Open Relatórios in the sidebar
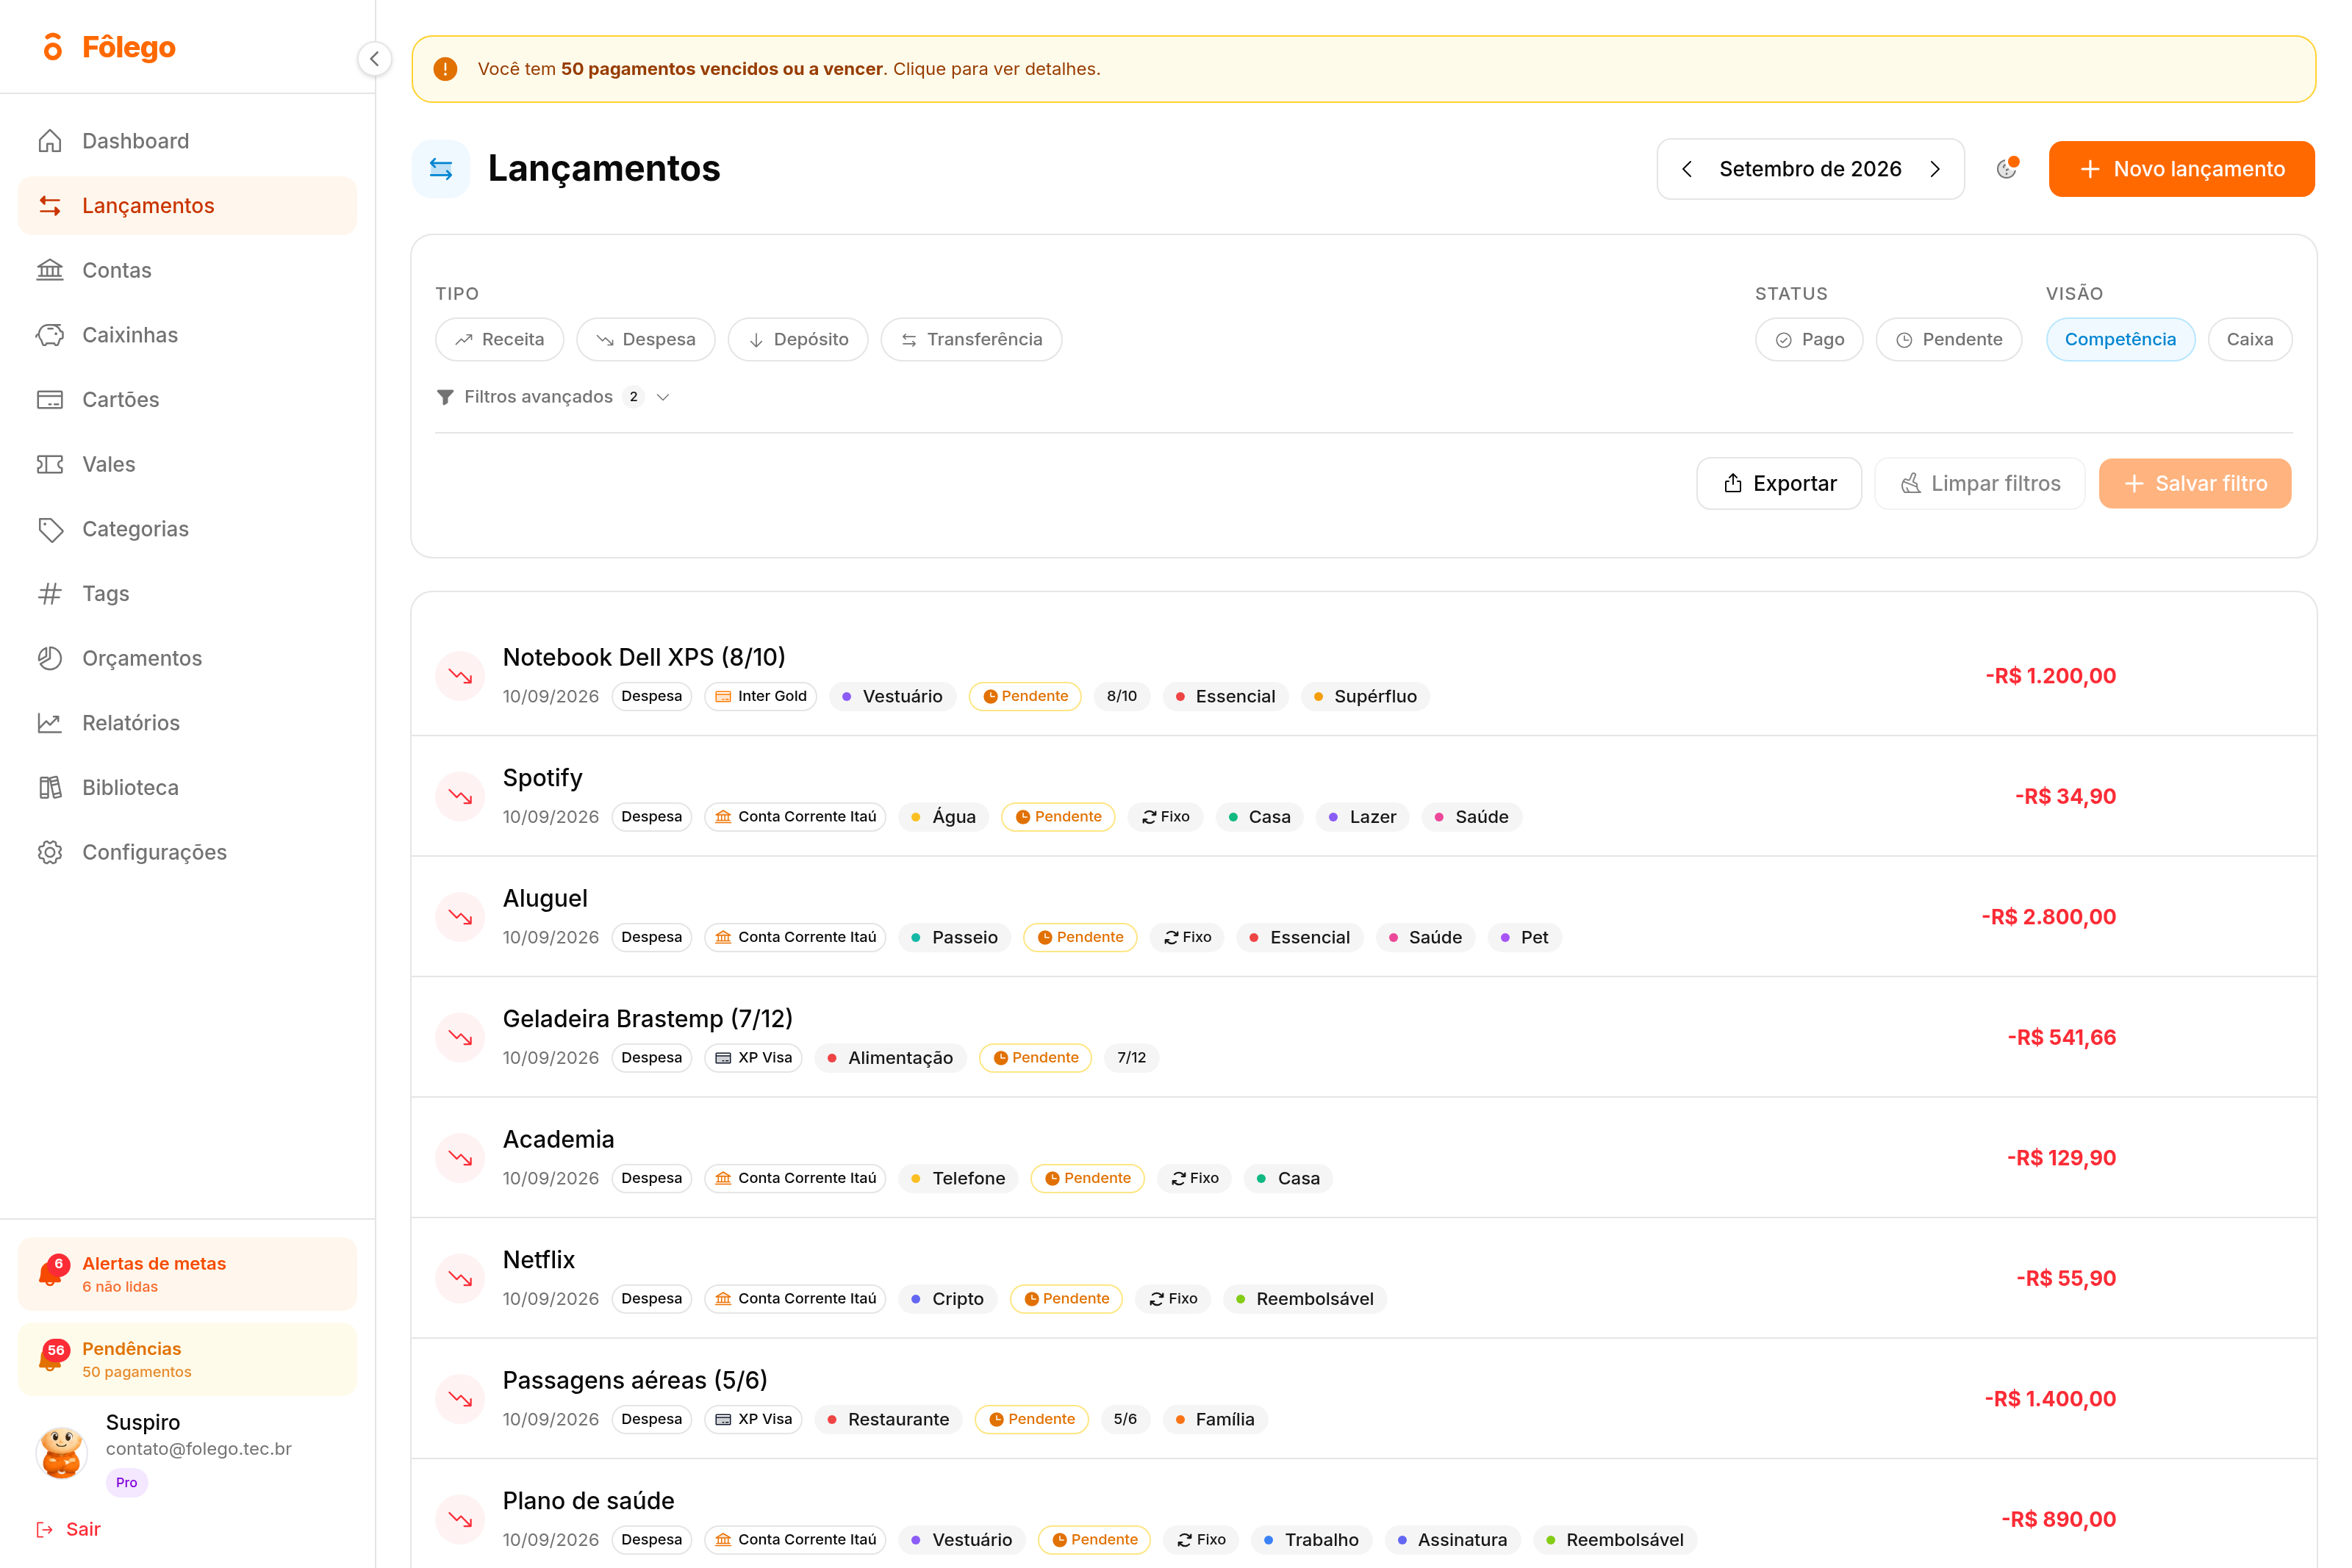Viewport: 2352px width, 1568px height. pyautogui.click(x=187, y=723)
